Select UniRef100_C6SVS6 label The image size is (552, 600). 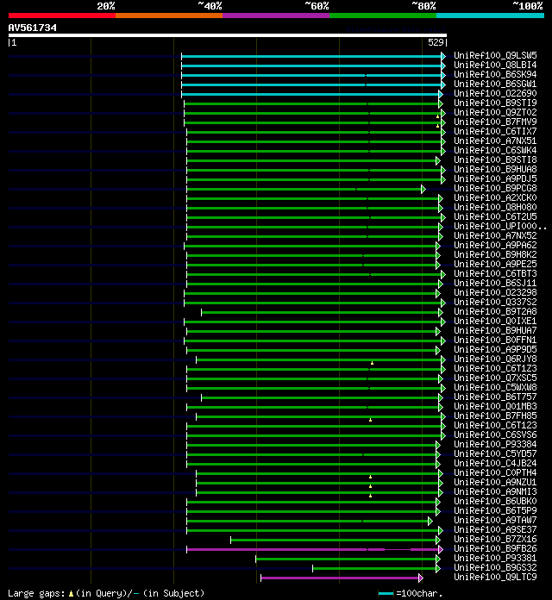(x=495, y=434)
